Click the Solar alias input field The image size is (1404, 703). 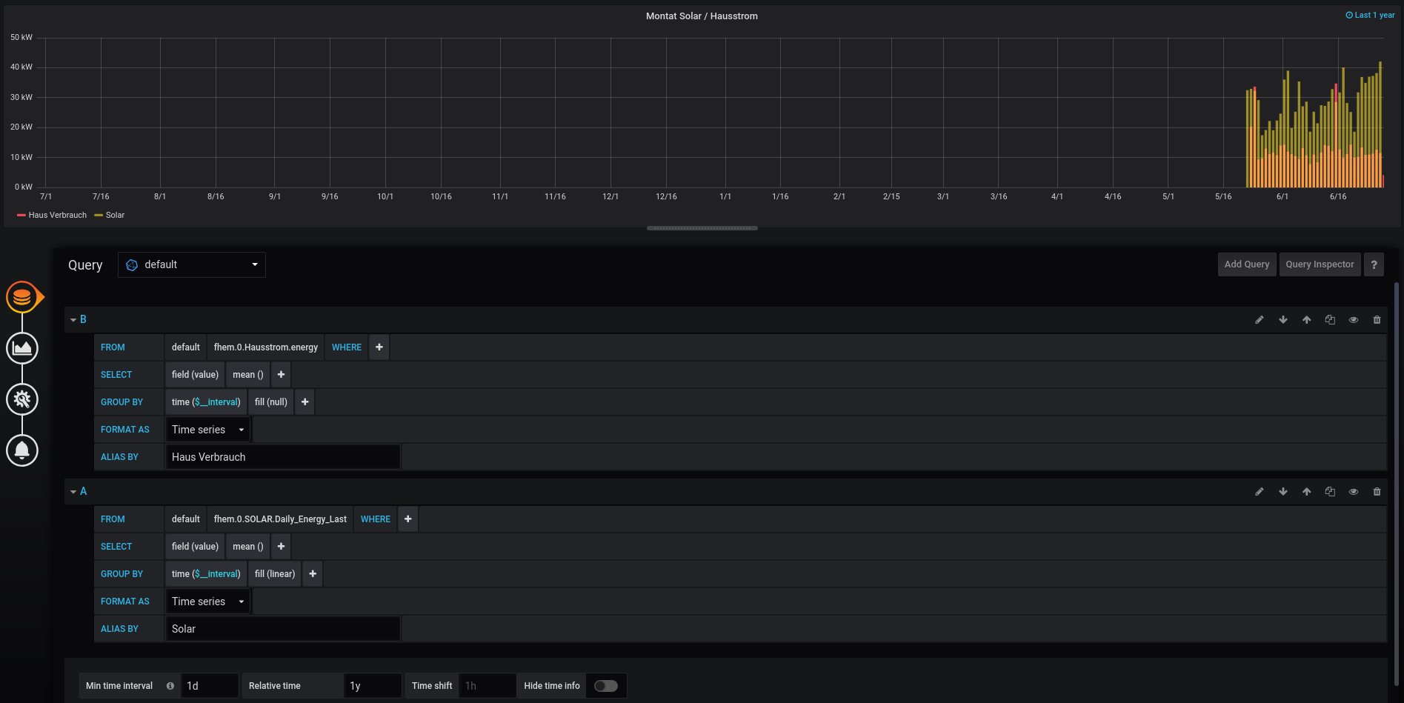pos(282,629)
